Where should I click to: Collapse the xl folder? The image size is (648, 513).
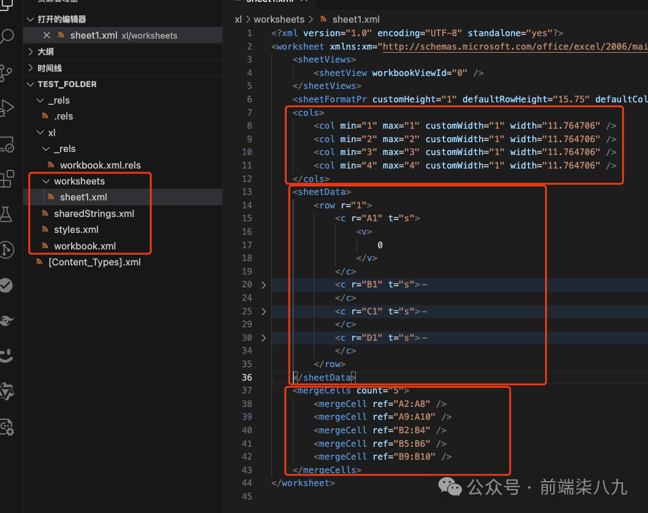pos(40,133)
